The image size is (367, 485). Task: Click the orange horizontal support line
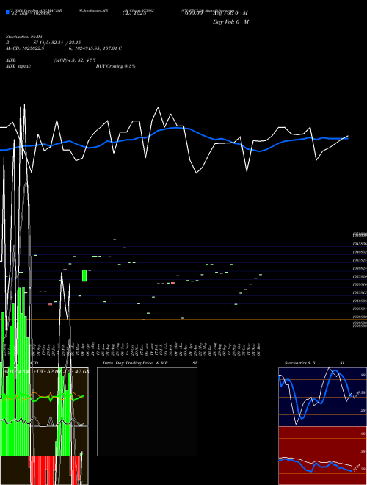point(183,320)
